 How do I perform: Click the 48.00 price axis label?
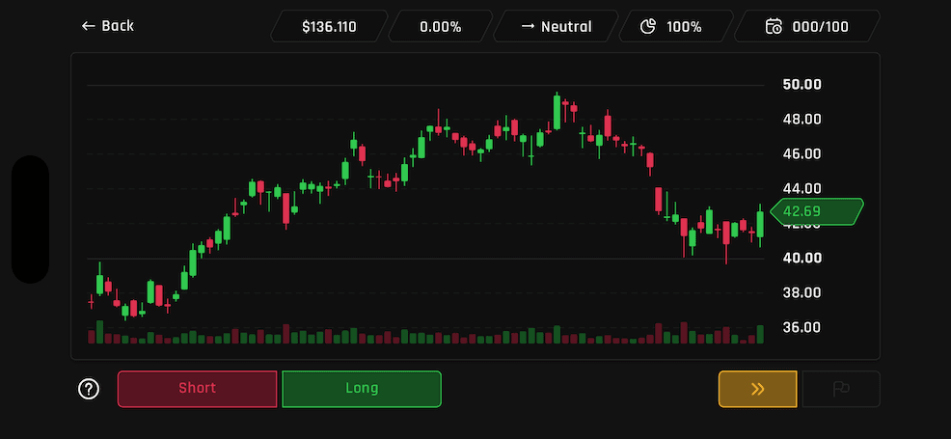(802, 119)
